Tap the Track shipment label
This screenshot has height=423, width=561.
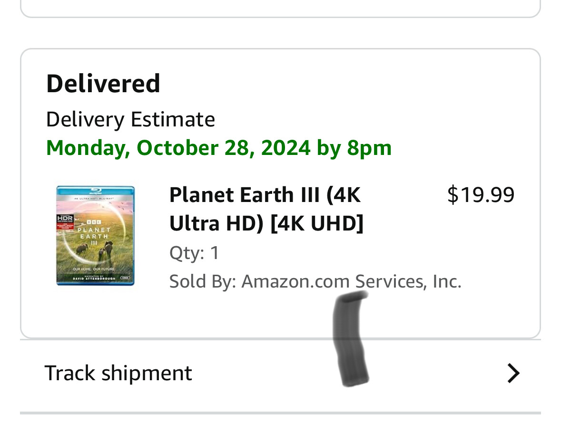coord(118,373)
